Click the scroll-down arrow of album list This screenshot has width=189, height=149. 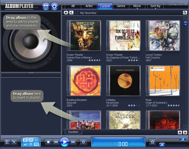point(185,127)
